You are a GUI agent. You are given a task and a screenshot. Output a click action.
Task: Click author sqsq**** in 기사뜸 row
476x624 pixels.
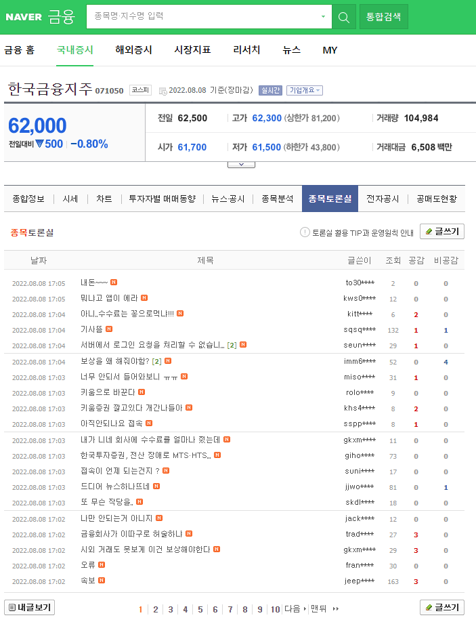pos(360,329)
